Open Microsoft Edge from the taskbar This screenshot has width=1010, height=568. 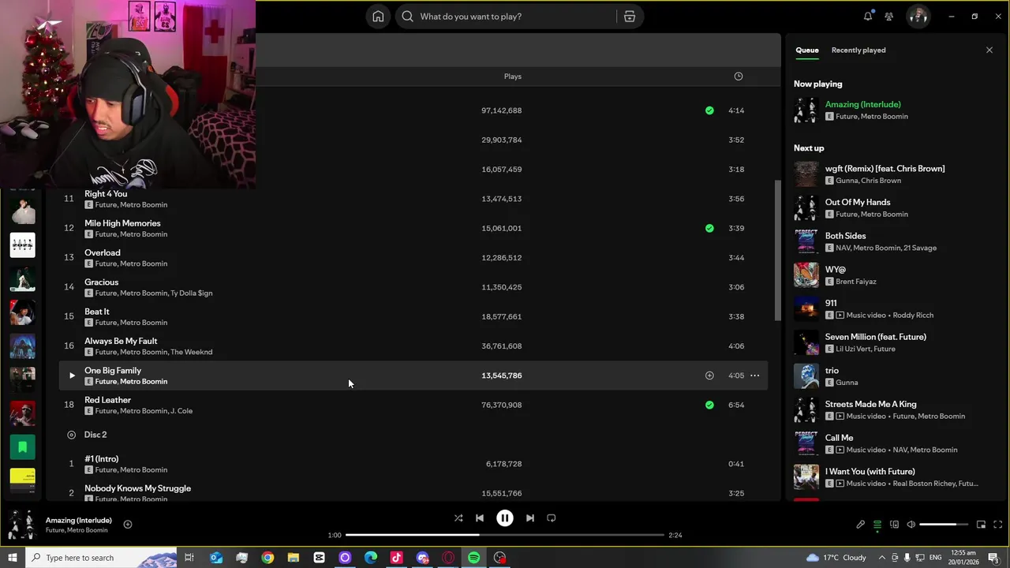[x=371, y=558]
